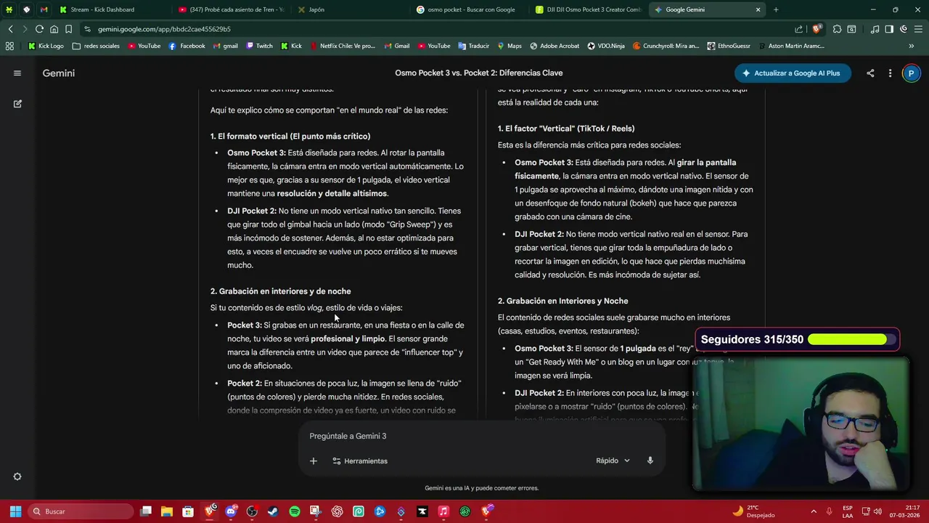Open the media control music note icon
This screenshot has width=929, height=523.
(875, 29)
